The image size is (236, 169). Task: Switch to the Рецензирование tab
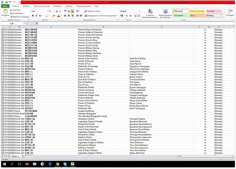pos(84,6)
